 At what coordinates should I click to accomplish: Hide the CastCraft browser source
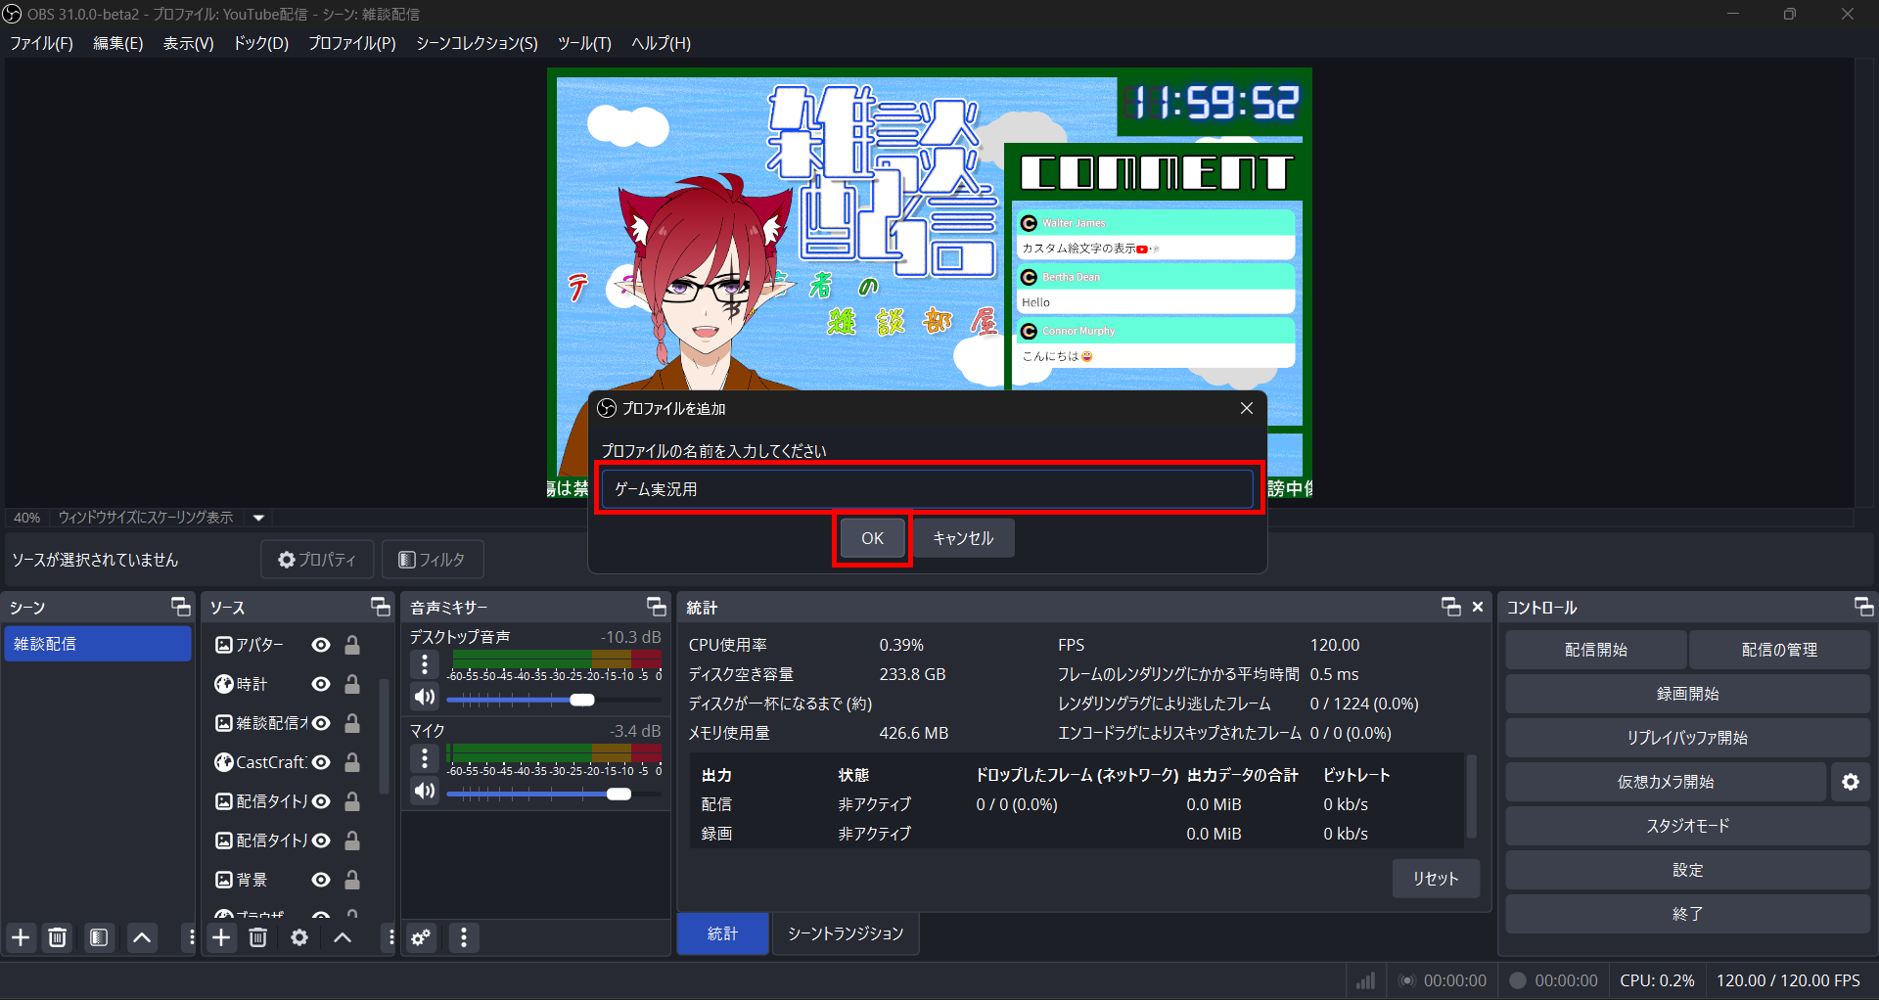click(321, 762)
